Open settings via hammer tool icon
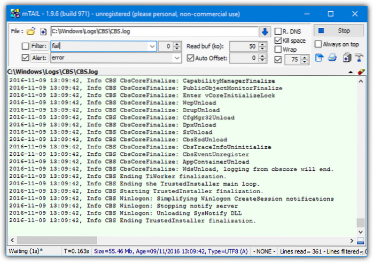The height and width of the screenshot is (262, 373). click(359, 58)
